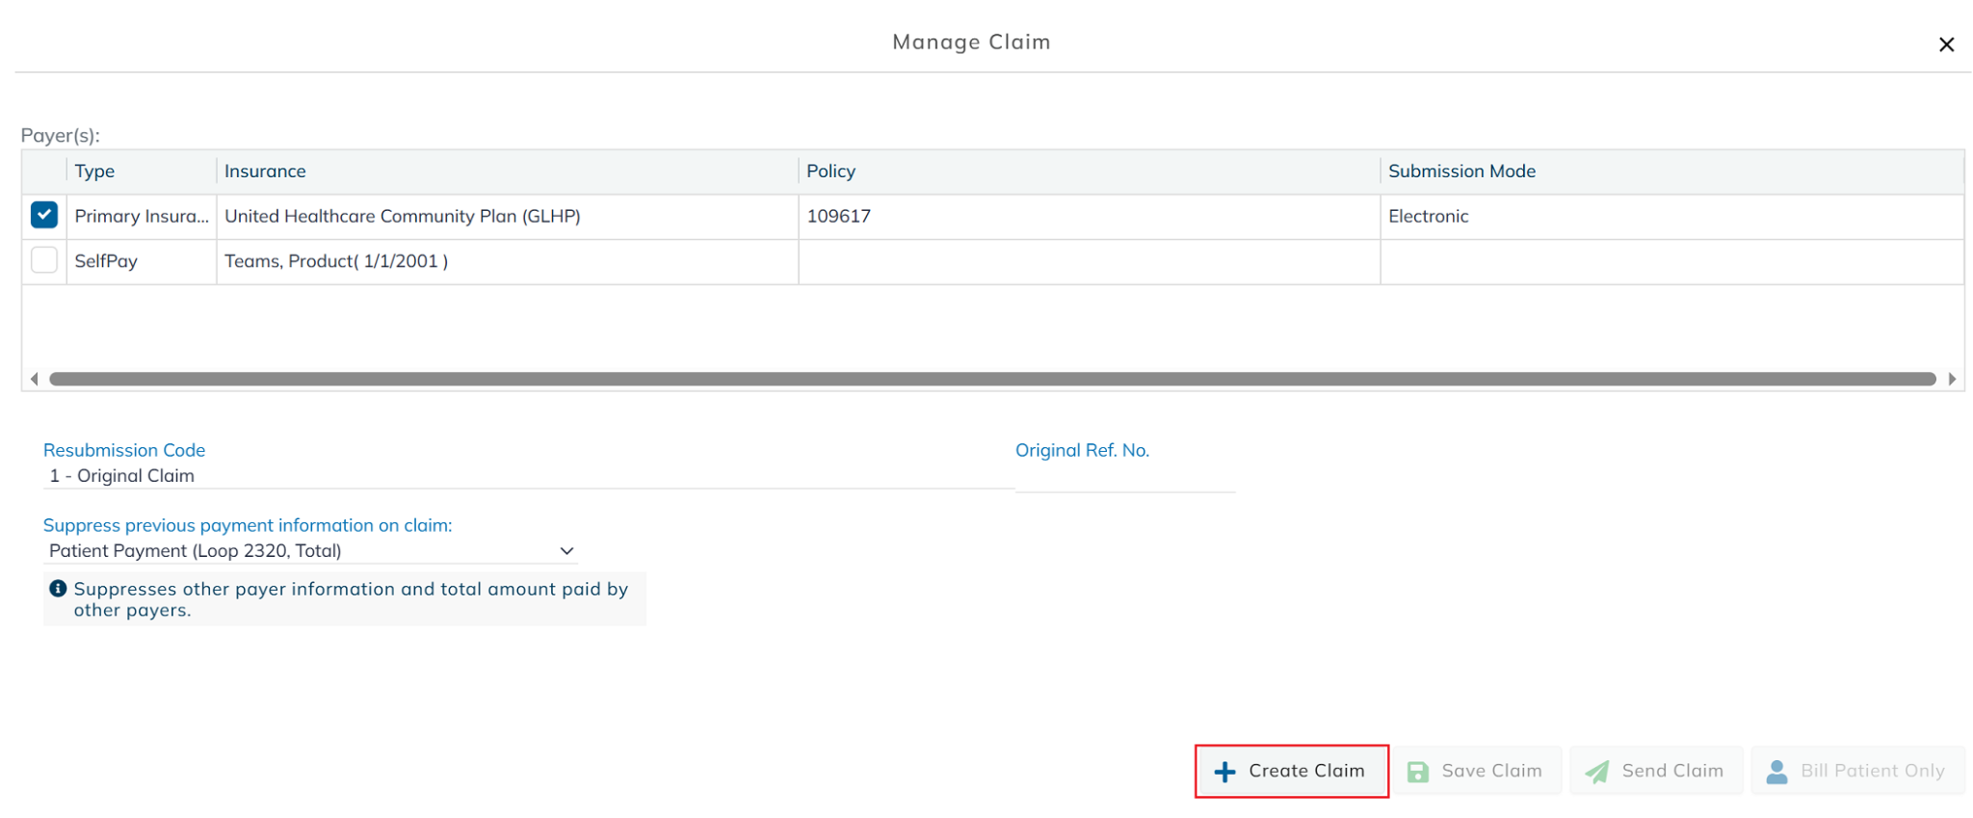Viewport: 1973px width, 818px height.
Task: Click the Original Ref. No. input field
Action: [1124, 478]
